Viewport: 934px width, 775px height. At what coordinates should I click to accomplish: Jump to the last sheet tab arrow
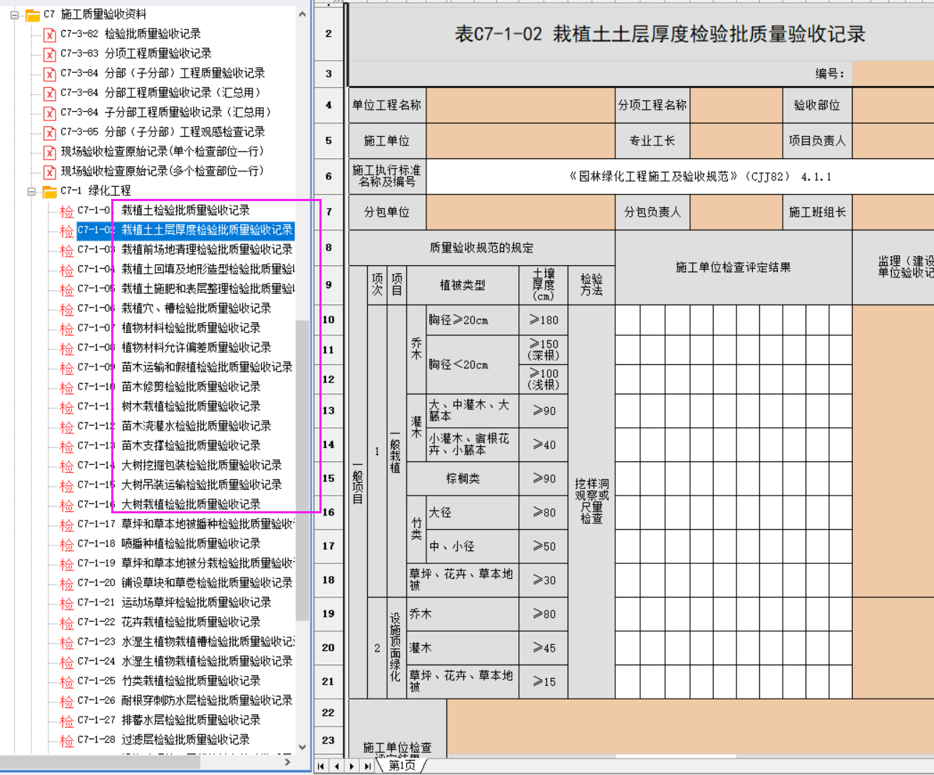click(x=366, y=766)
